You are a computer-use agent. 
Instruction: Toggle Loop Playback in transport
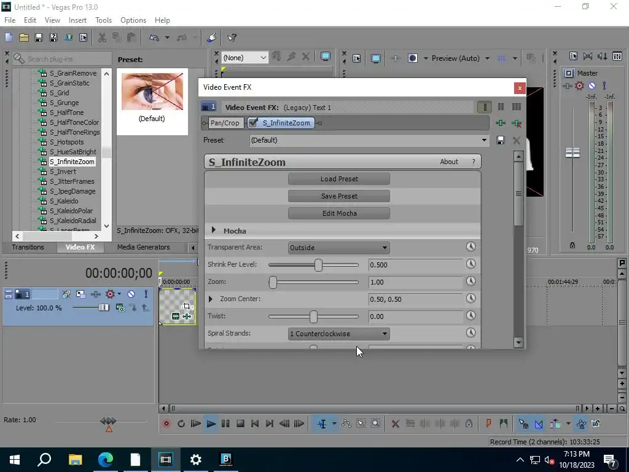(181, 423)
